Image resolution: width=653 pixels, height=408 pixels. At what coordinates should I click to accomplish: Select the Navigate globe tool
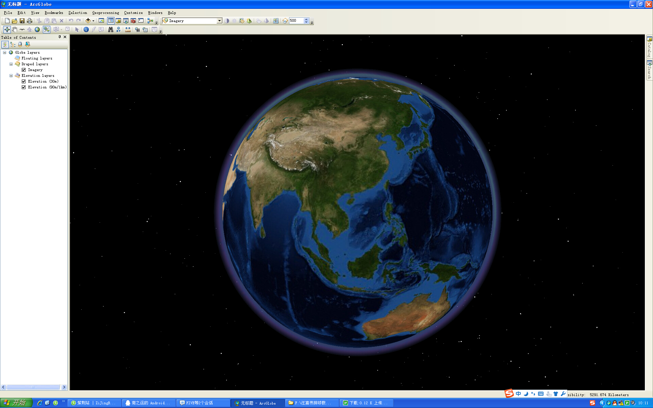(x=7, y=30)
